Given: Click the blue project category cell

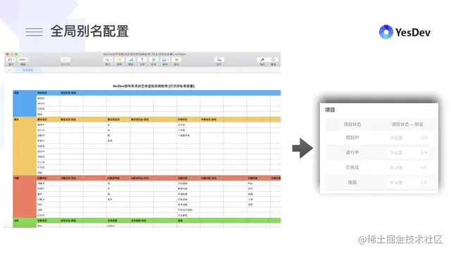Looking at the screenshot, I should (25, 103).
